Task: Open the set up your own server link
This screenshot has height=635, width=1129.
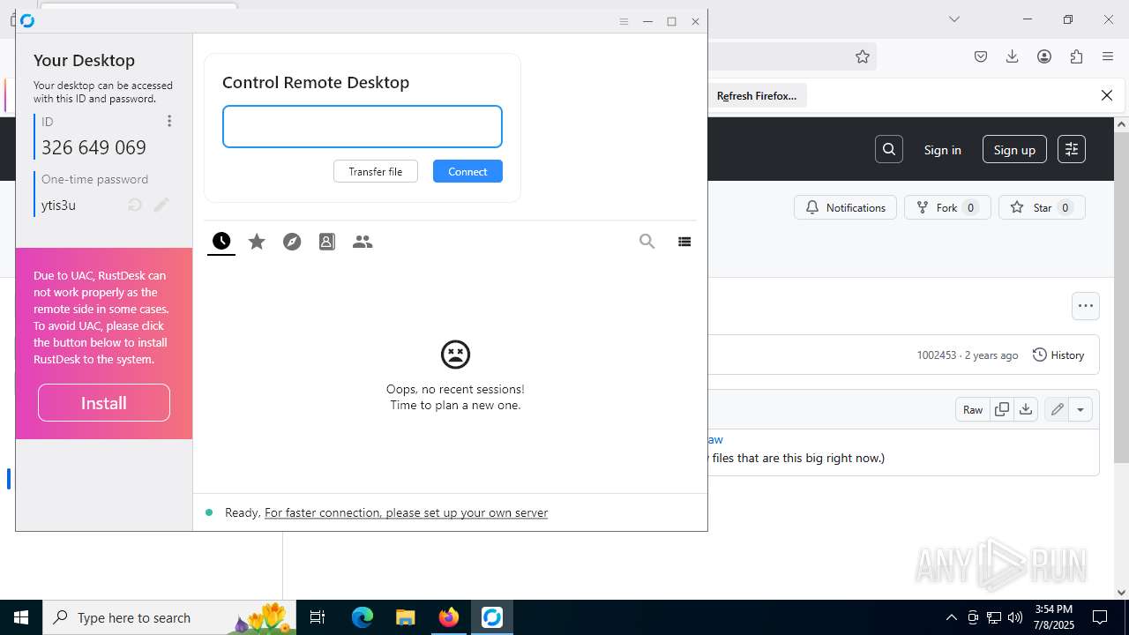Action: click(x=406, y=512)
